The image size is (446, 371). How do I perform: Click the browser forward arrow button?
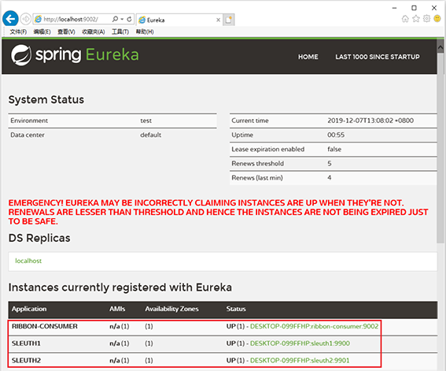click(x=26, y=19)
